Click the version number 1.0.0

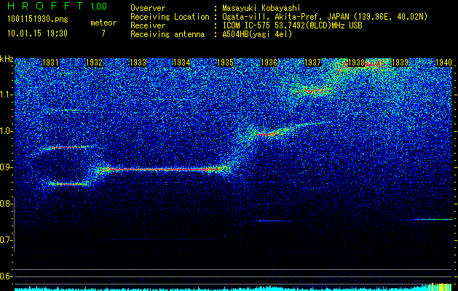pos(99,7)
